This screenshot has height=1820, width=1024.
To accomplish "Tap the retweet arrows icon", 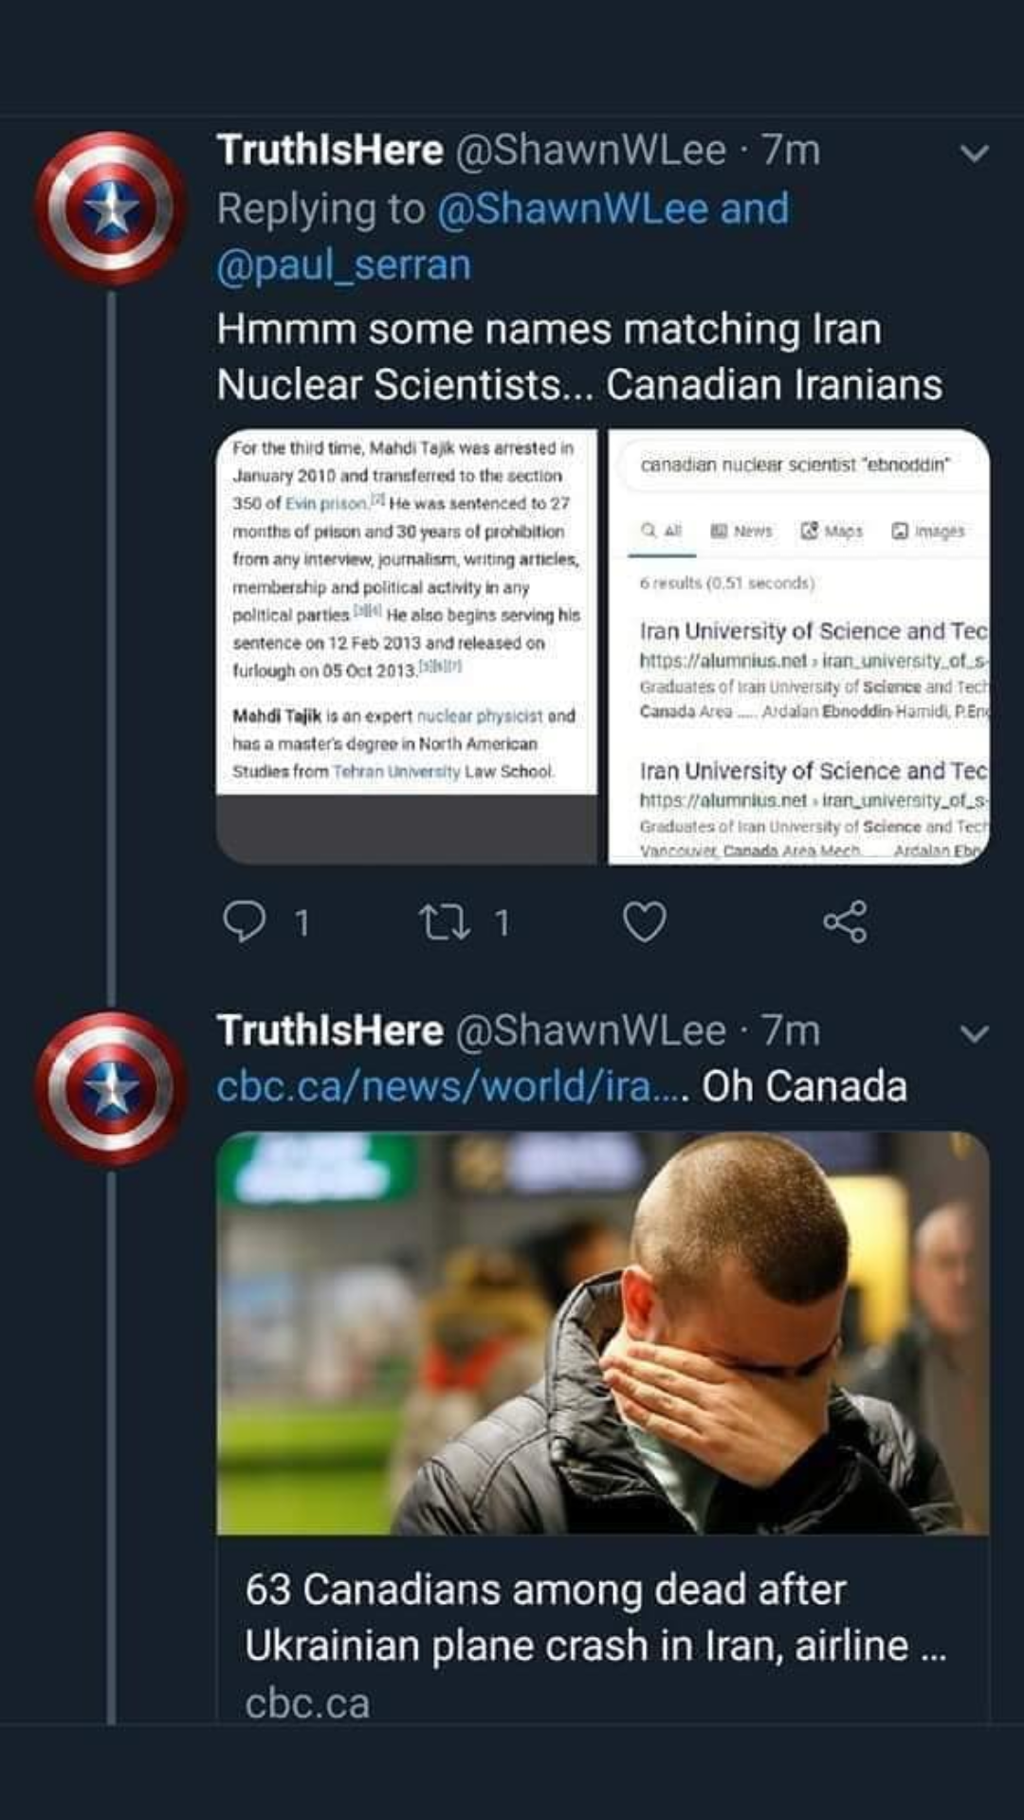I will [446, 921].
